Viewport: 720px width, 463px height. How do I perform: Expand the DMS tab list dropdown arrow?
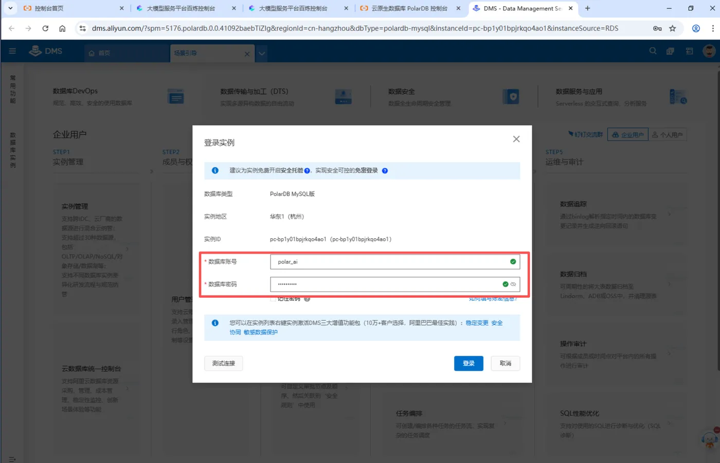pyautogui.click(x=262, y=53)
